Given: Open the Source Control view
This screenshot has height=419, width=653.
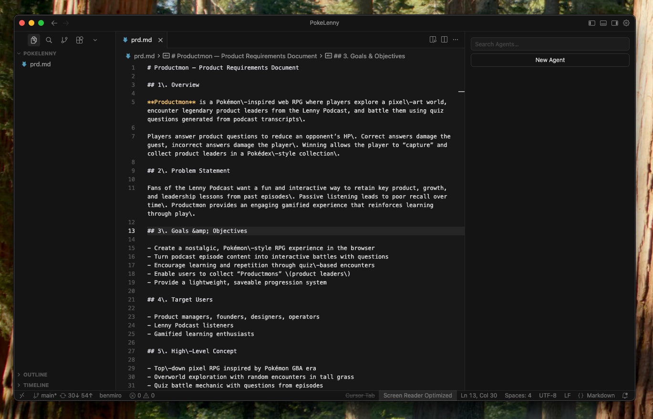Looking at the screenshot, I should pos(64,40).
